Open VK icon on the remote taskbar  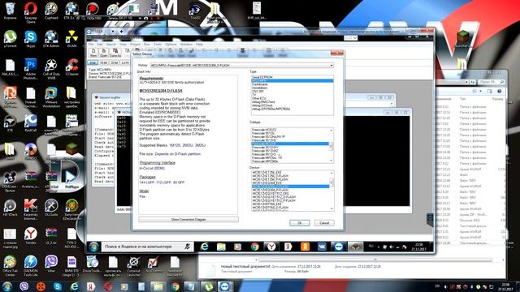click(x=322, y=247)
